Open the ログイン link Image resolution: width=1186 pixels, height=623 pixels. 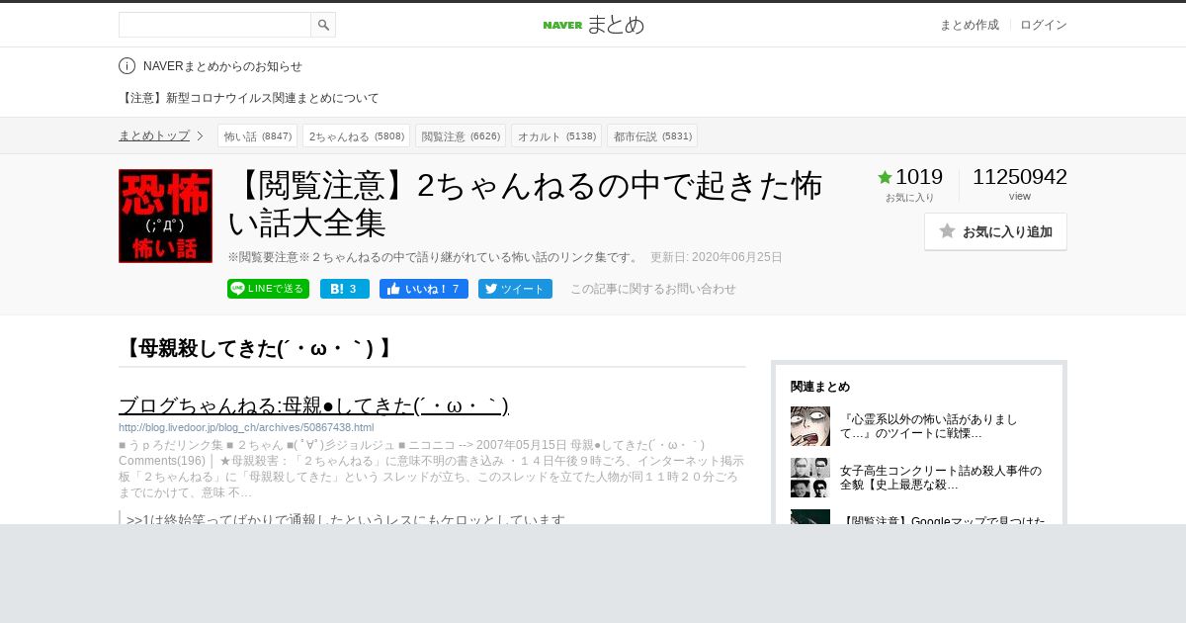(x=1044, y=25)
